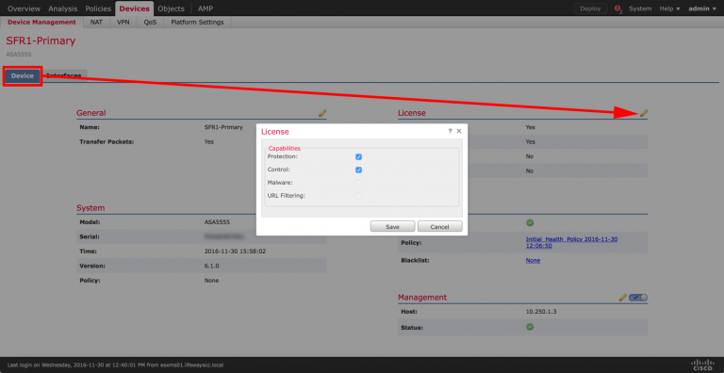Click the Transfer Packets label

pos(107,141)
